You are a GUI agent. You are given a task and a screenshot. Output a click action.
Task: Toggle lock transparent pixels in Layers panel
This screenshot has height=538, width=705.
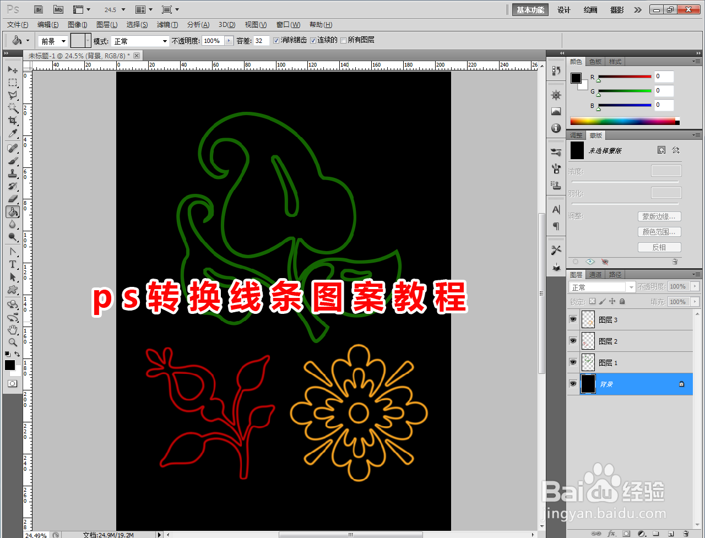point(592,302)
